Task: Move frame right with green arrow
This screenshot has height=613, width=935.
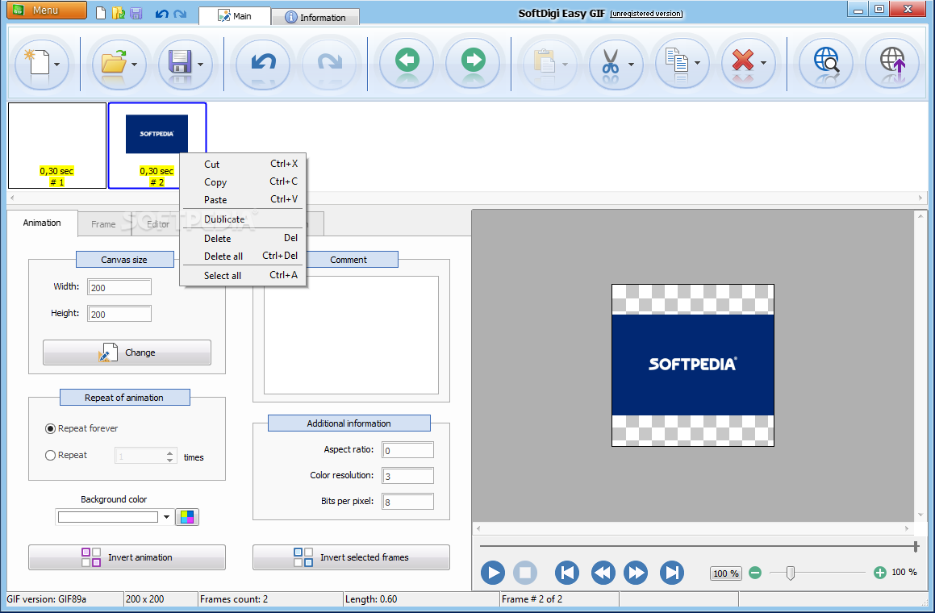Action: tap(474, 61)
